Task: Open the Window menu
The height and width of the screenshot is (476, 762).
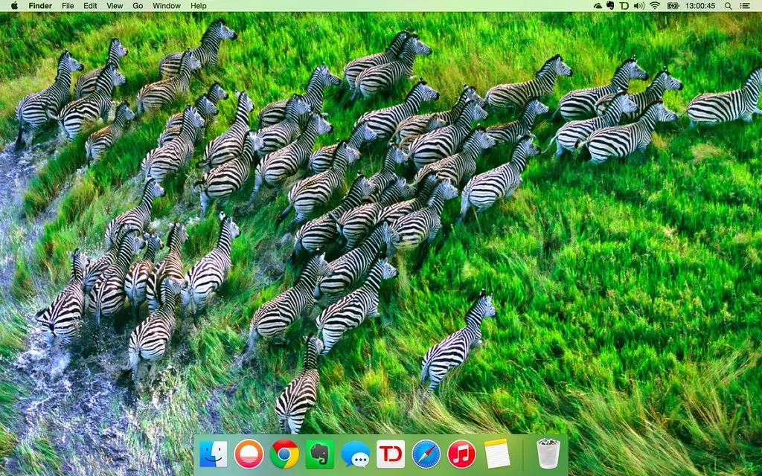Action: (x=167, y=6)
